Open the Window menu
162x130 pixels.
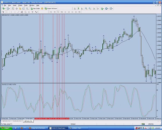(32, 5)
